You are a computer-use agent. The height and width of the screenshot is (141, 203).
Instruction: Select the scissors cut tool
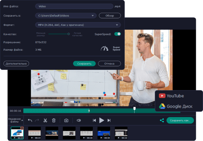45,120
